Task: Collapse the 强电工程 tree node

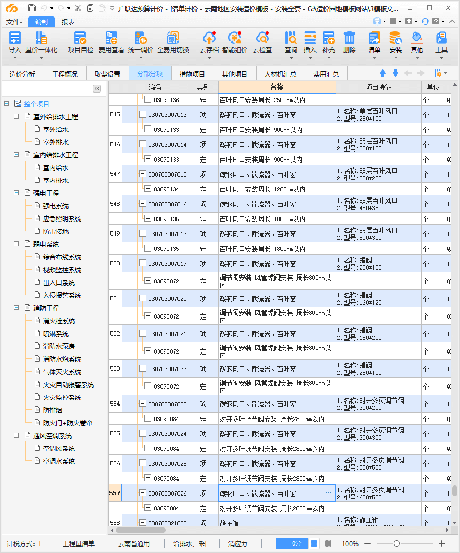Action: tap(16, 193)
